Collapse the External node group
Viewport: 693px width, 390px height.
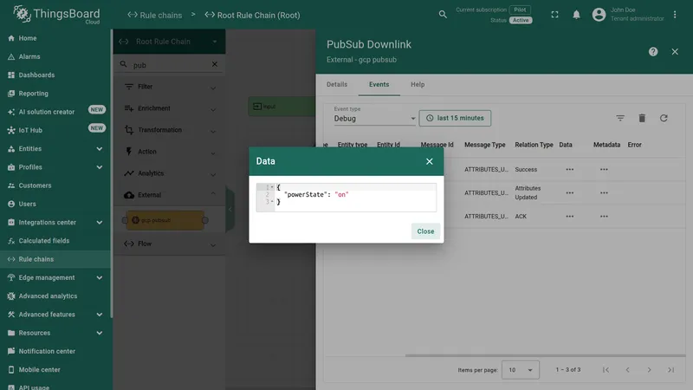coord(170,195)
